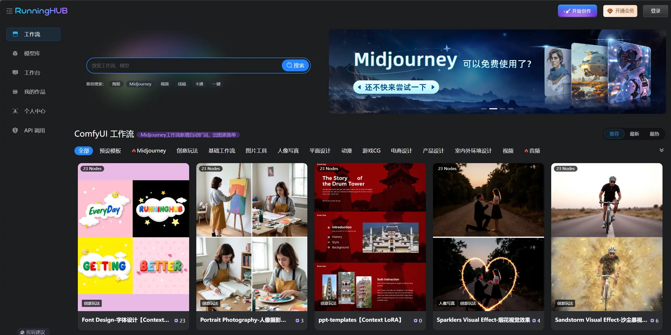Expand the category list with the chevron
The image size is (671, 335).
click(661, 150)
